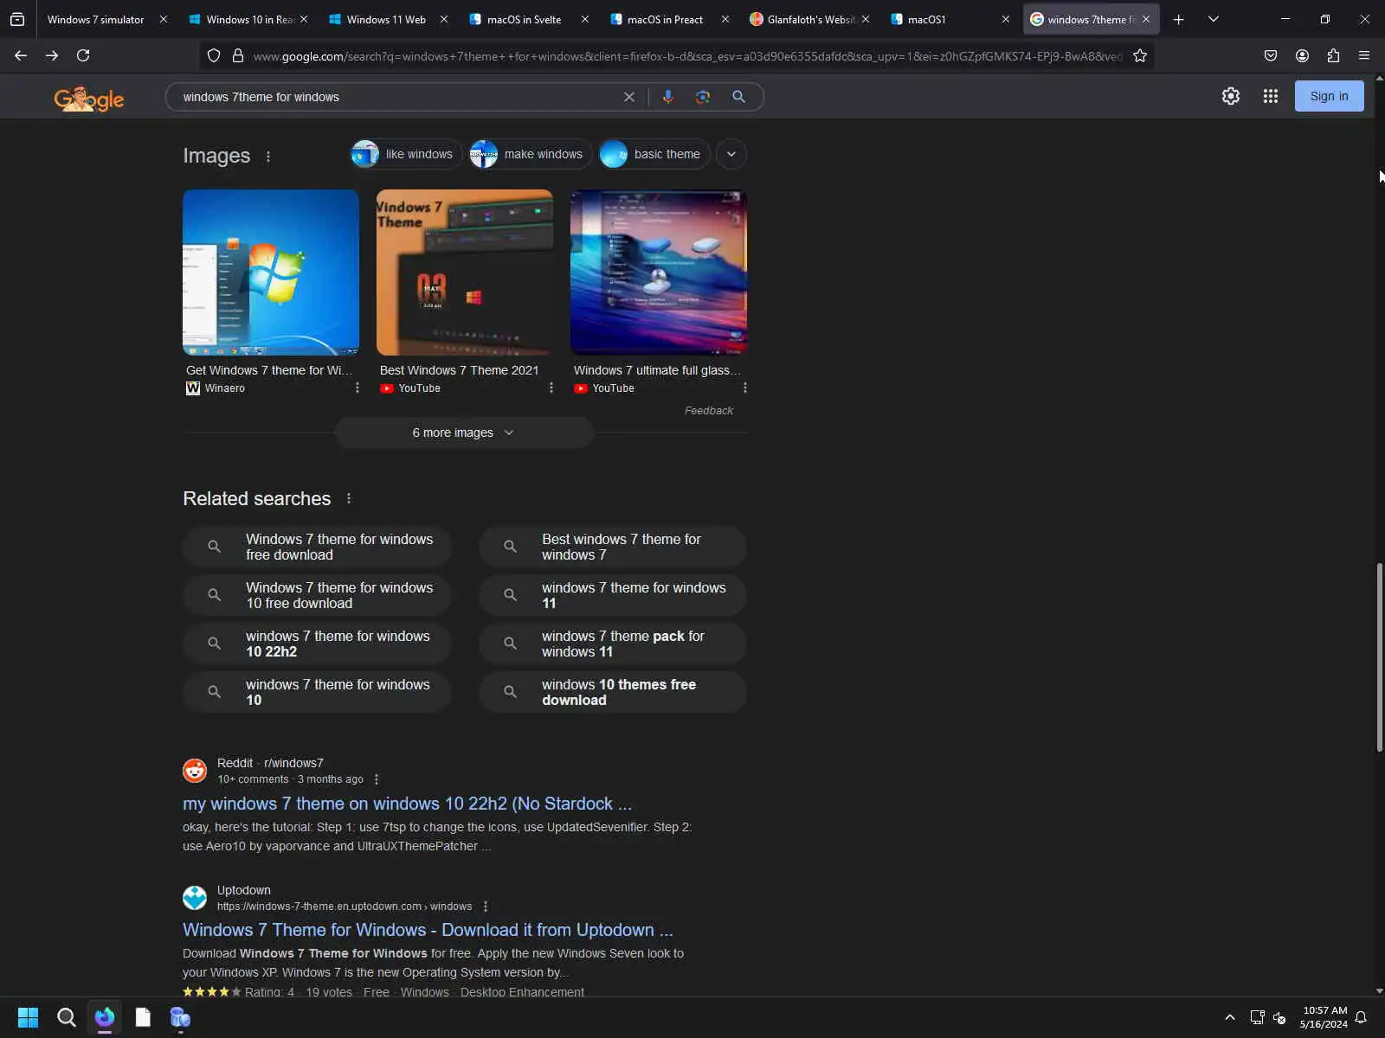
Task: Open the Firefox extensions puzzle icon
Action: (x=1333, y=55)
